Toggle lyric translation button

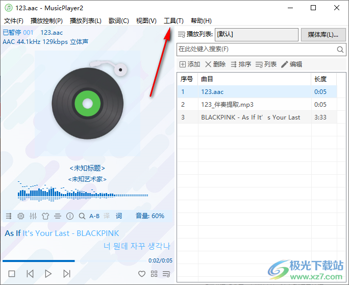pos(107,216)
